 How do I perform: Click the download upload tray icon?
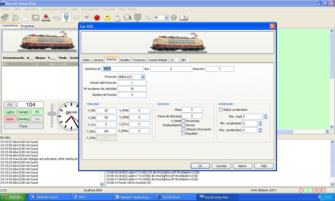[46, 18]
